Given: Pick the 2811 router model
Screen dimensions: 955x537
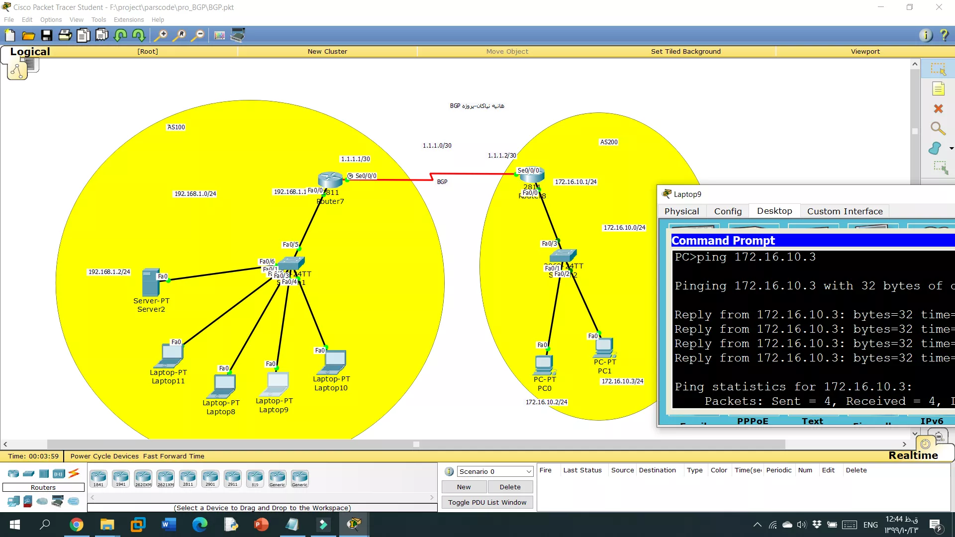Looking at the screenshot, I should coord(188,478).
